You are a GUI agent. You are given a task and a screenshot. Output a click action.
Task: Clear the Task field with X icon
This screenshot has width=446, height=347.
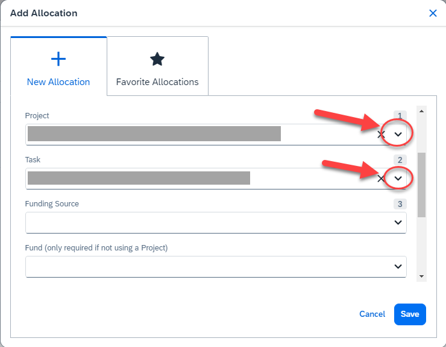[x=381, y=179]
